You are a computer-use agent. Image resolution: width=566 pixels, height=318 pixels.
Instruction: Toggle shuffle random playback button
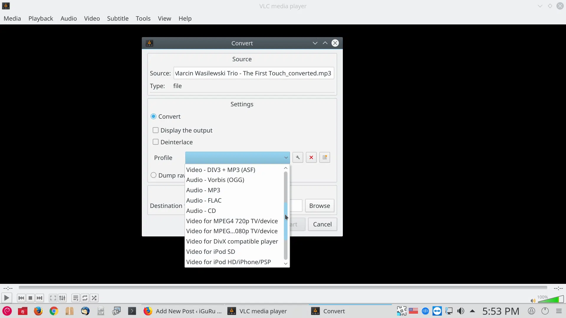(94, 298)
